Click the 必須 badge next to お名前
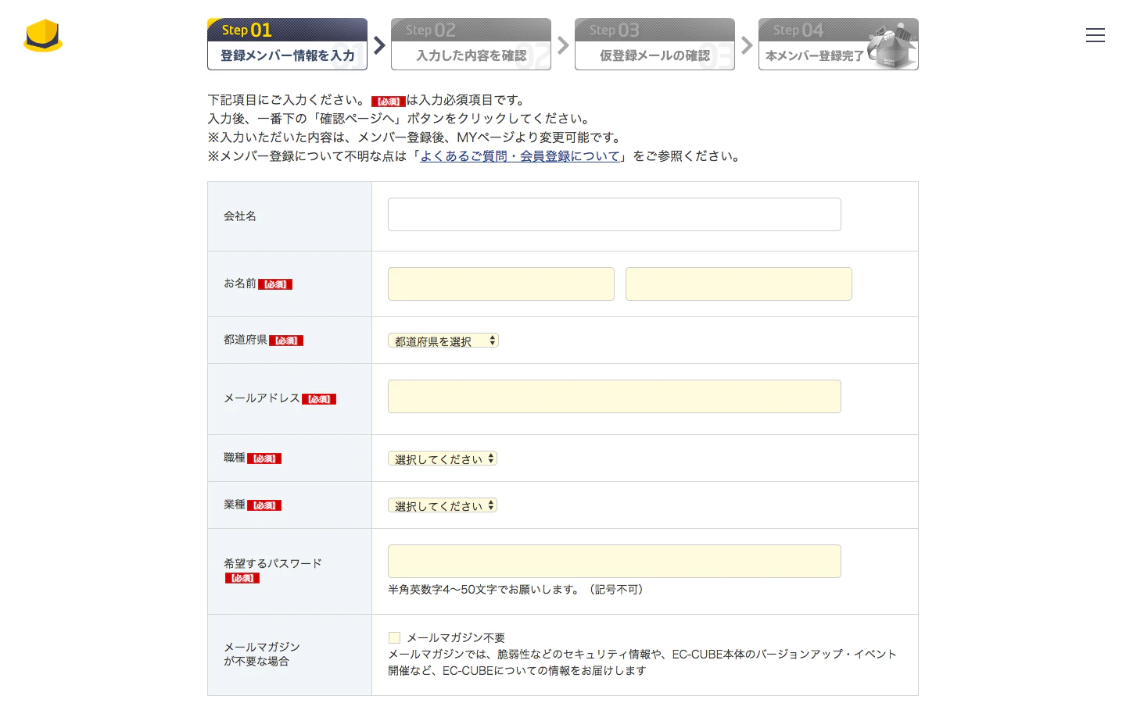The width and height of the screenshot is (1126, 703). [275, 284]
